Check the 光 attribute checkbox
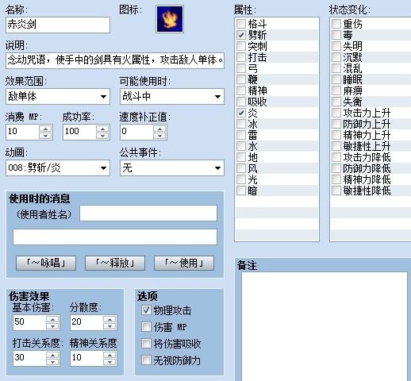Screen dimensions: 411x381 coord(241,179)
